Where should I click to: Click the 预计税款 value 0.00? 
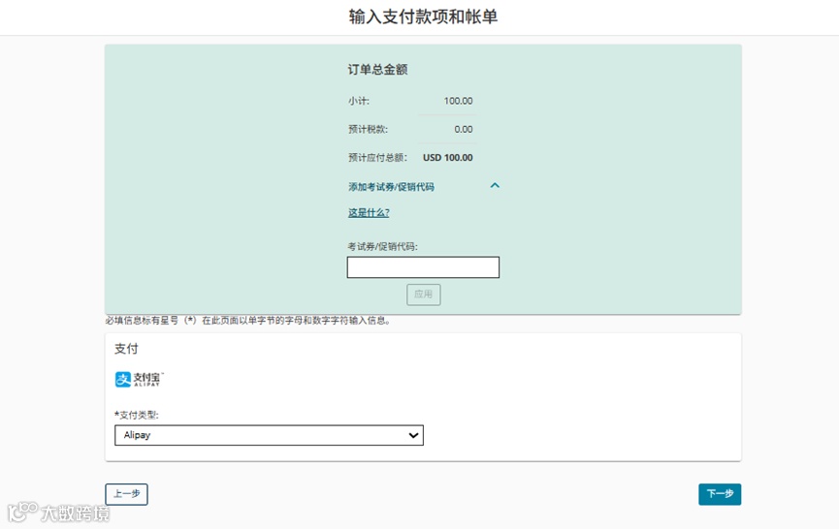pyautogui.click(x=464, y=129)
